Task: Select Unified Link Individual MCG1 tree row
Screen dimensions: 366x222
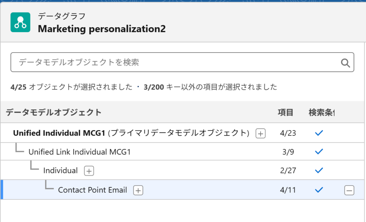Action: click(x=182, y=152)
